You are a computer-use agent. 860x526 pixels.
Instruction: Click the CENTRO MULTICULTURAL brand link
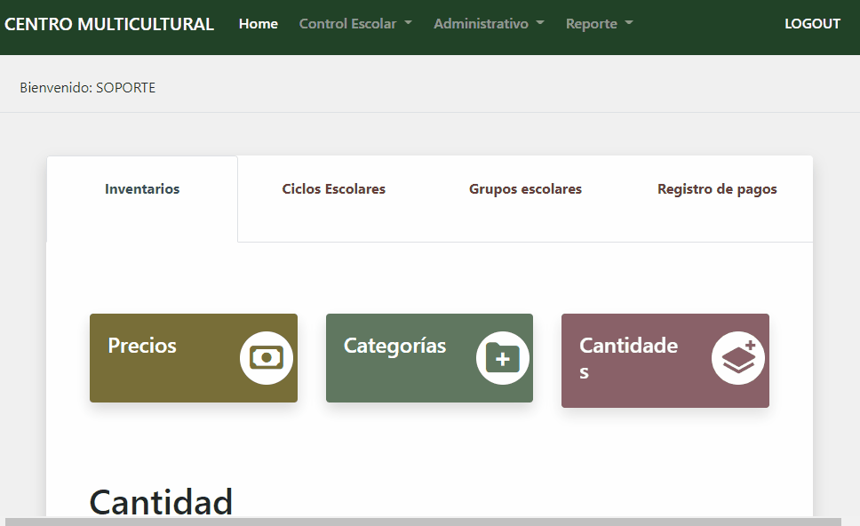[x=109, y=24]
